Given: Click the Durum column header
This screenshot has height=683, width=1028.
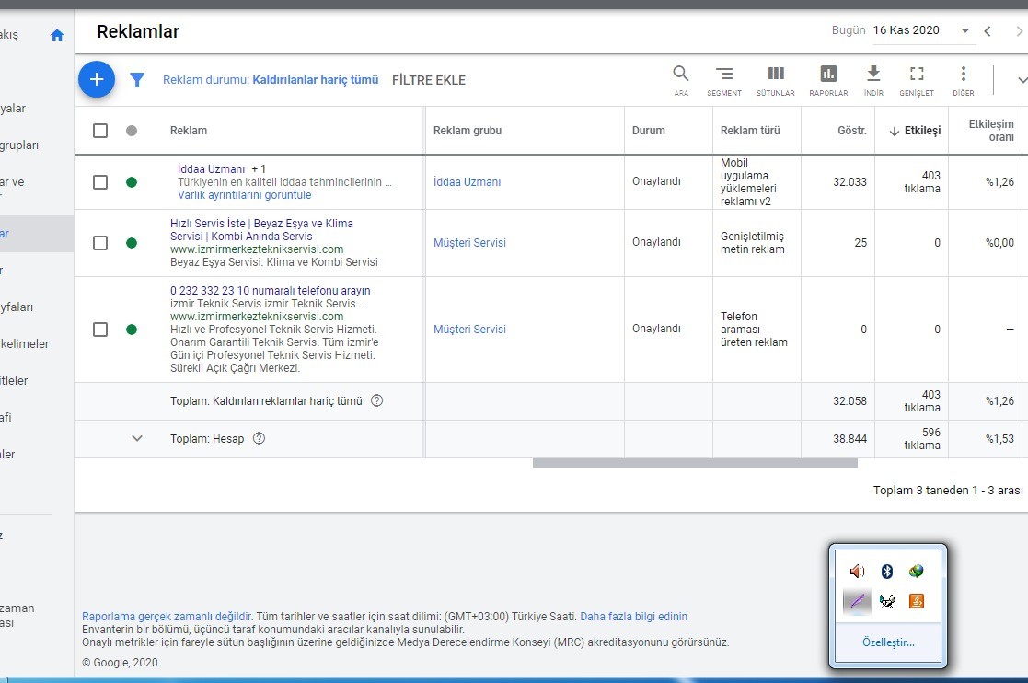Looking at the screenshot, I should coord(649,131).
